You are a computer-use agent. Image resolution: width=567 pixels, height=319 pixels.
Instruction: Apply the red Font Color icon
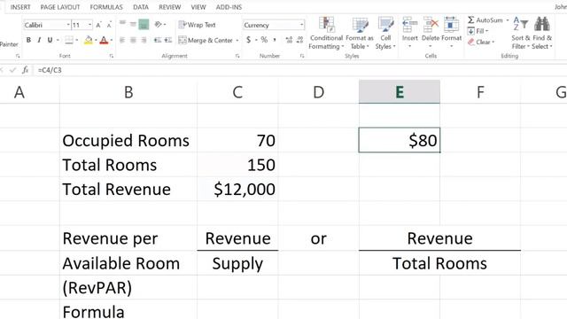coord(104,40)
